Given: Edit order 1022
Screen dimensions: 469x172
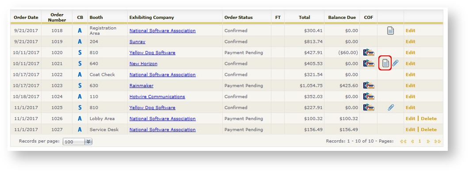Looking at the screenshot, I should tap(410, 74).
